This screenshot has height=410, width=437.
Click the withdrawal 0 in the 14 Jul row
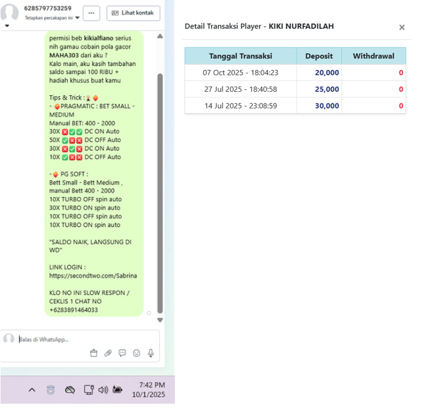click(x=401, y=106)
